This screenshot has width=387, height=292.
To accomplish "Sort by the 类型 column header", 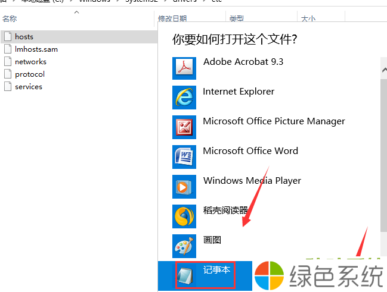I will [x=237, y=18].
